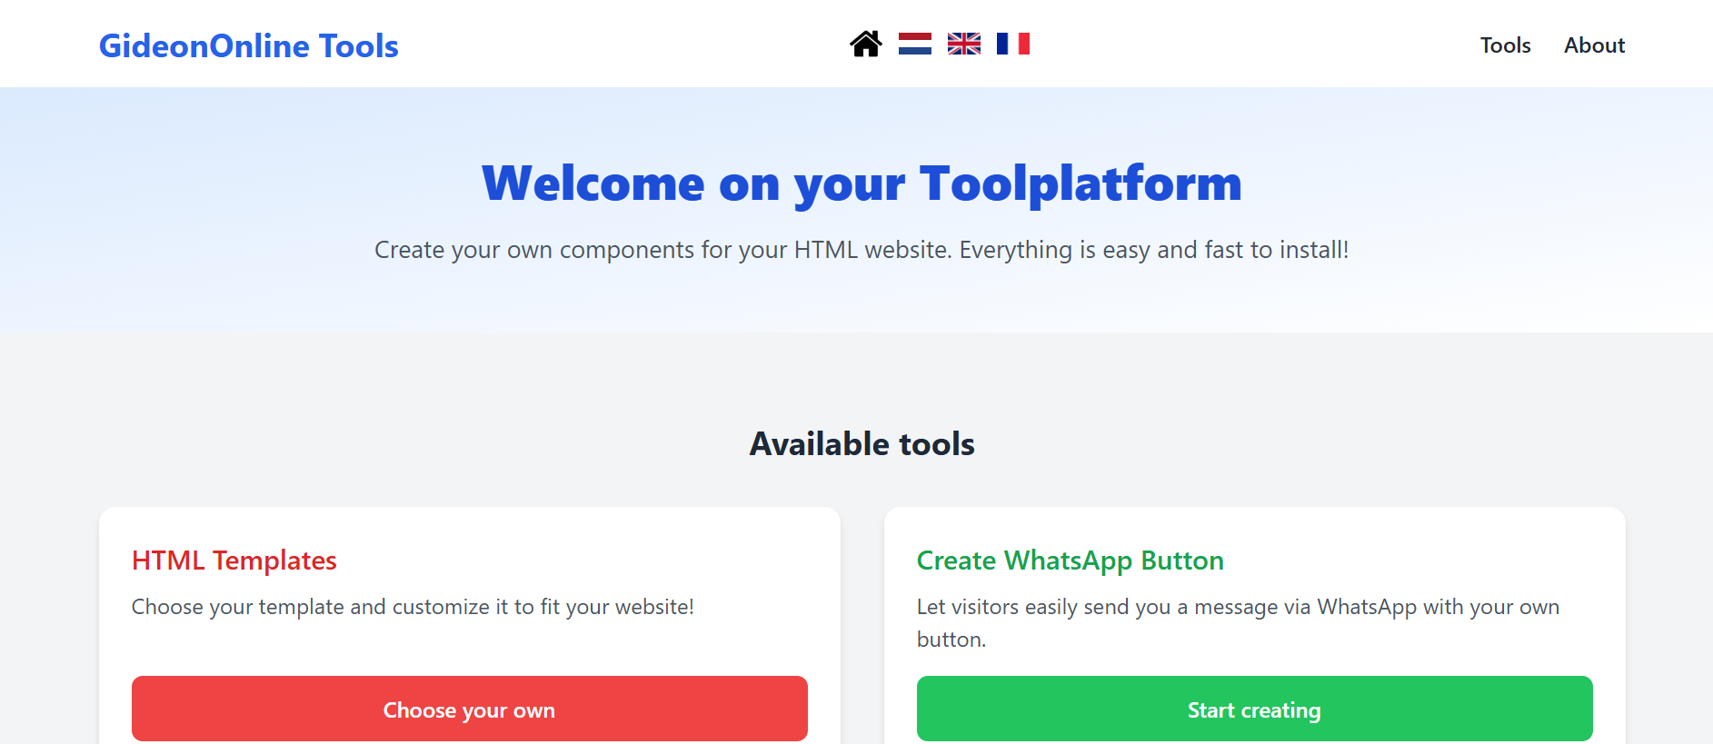Select the United Kingdom flag icon
The width and height of the screenshot is (1713, 744).
click(x=964, y=44)
